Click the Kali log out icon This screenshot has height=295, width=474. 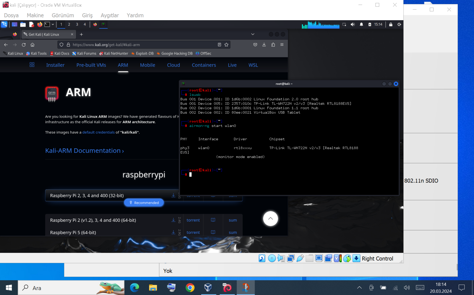click(399, 24)
